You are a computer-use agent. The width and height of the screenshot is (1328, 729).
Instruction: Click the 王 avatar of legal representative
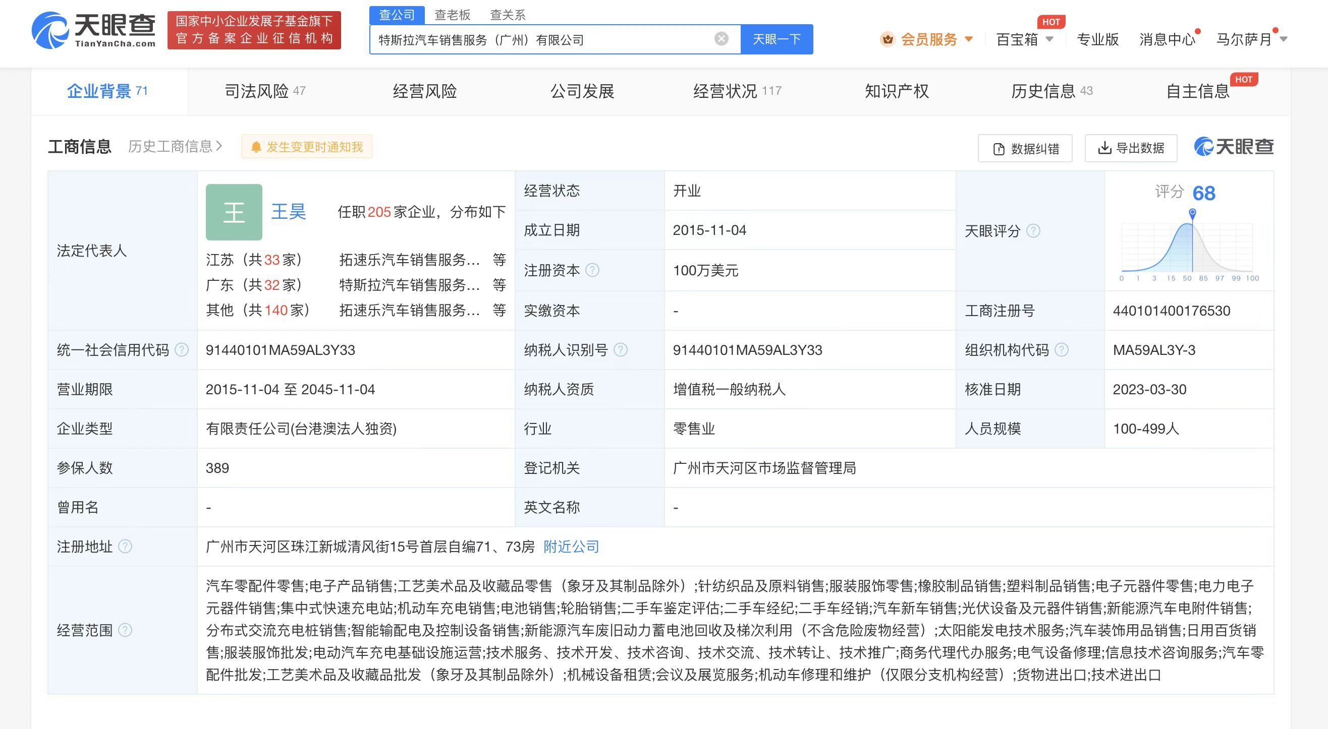[x=234, y=212]
